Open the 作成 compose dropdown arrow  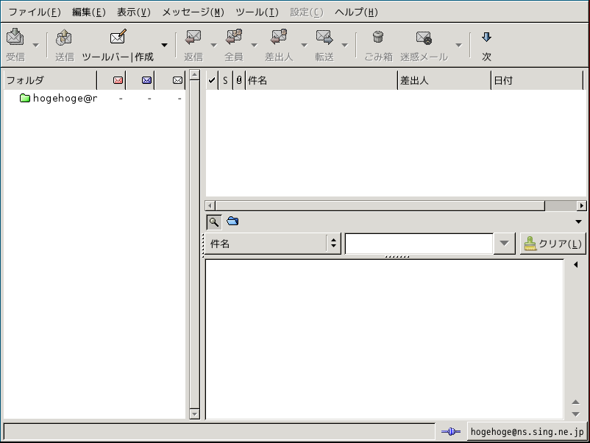point(165,45)
